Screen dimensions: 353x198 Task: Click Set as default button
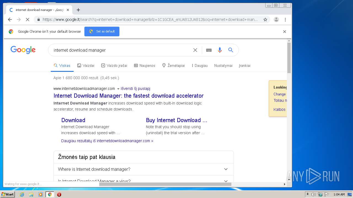(x=102, y=31)
